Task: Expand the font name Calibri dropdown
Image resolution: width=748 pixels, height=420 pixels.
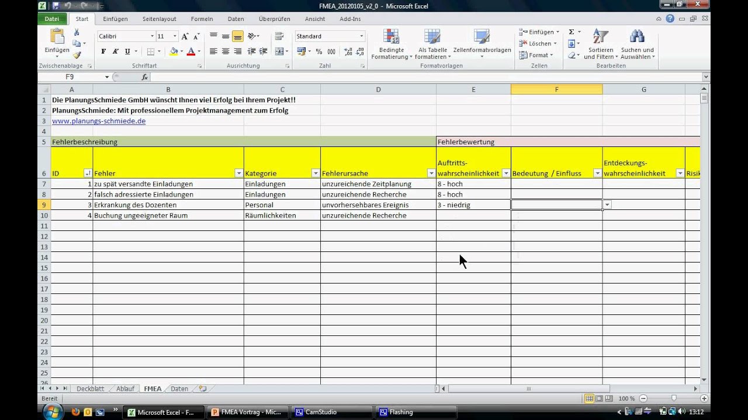Action: [152, 36]
